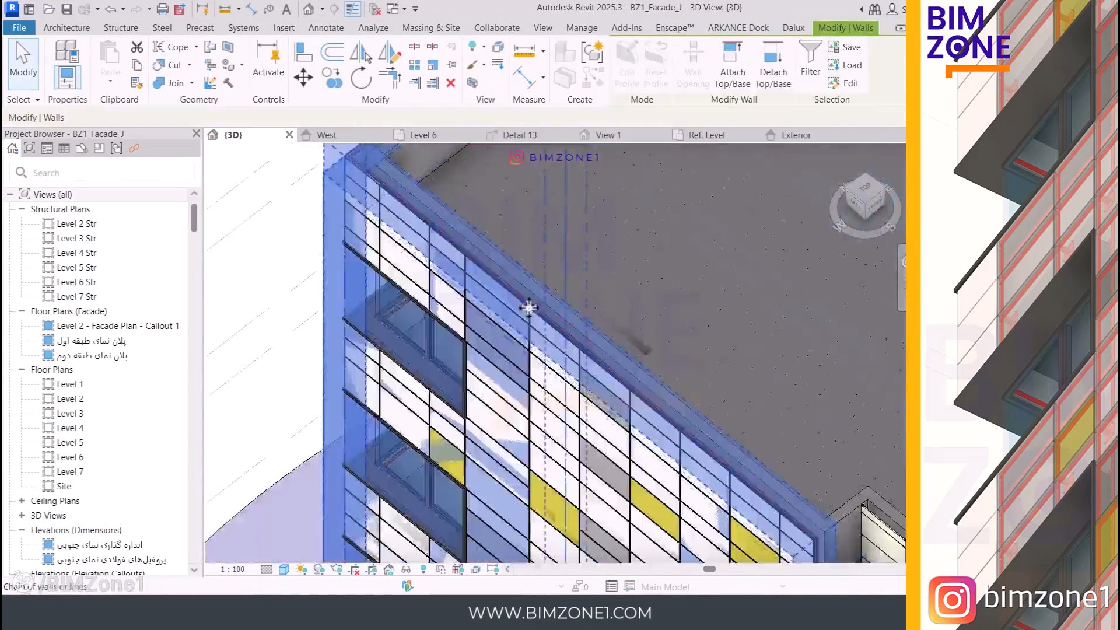Image resolution: width=1120 pixels, height=630 pixels.
Task: Click the Array tool icon
Action: pyautogui.click(x=414, y=65)
